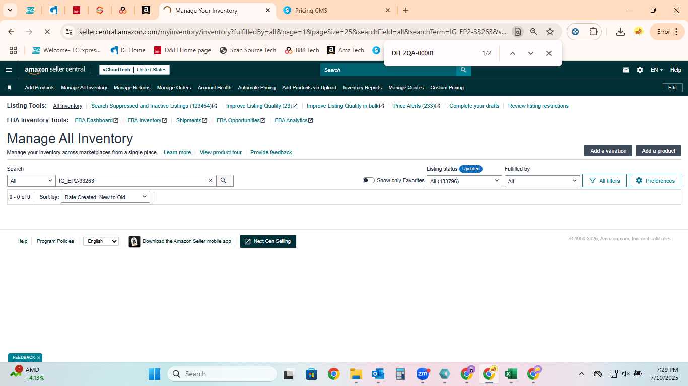Click Next Gen Selling button
Screen dimensions: 688x386
pos(268,241)
